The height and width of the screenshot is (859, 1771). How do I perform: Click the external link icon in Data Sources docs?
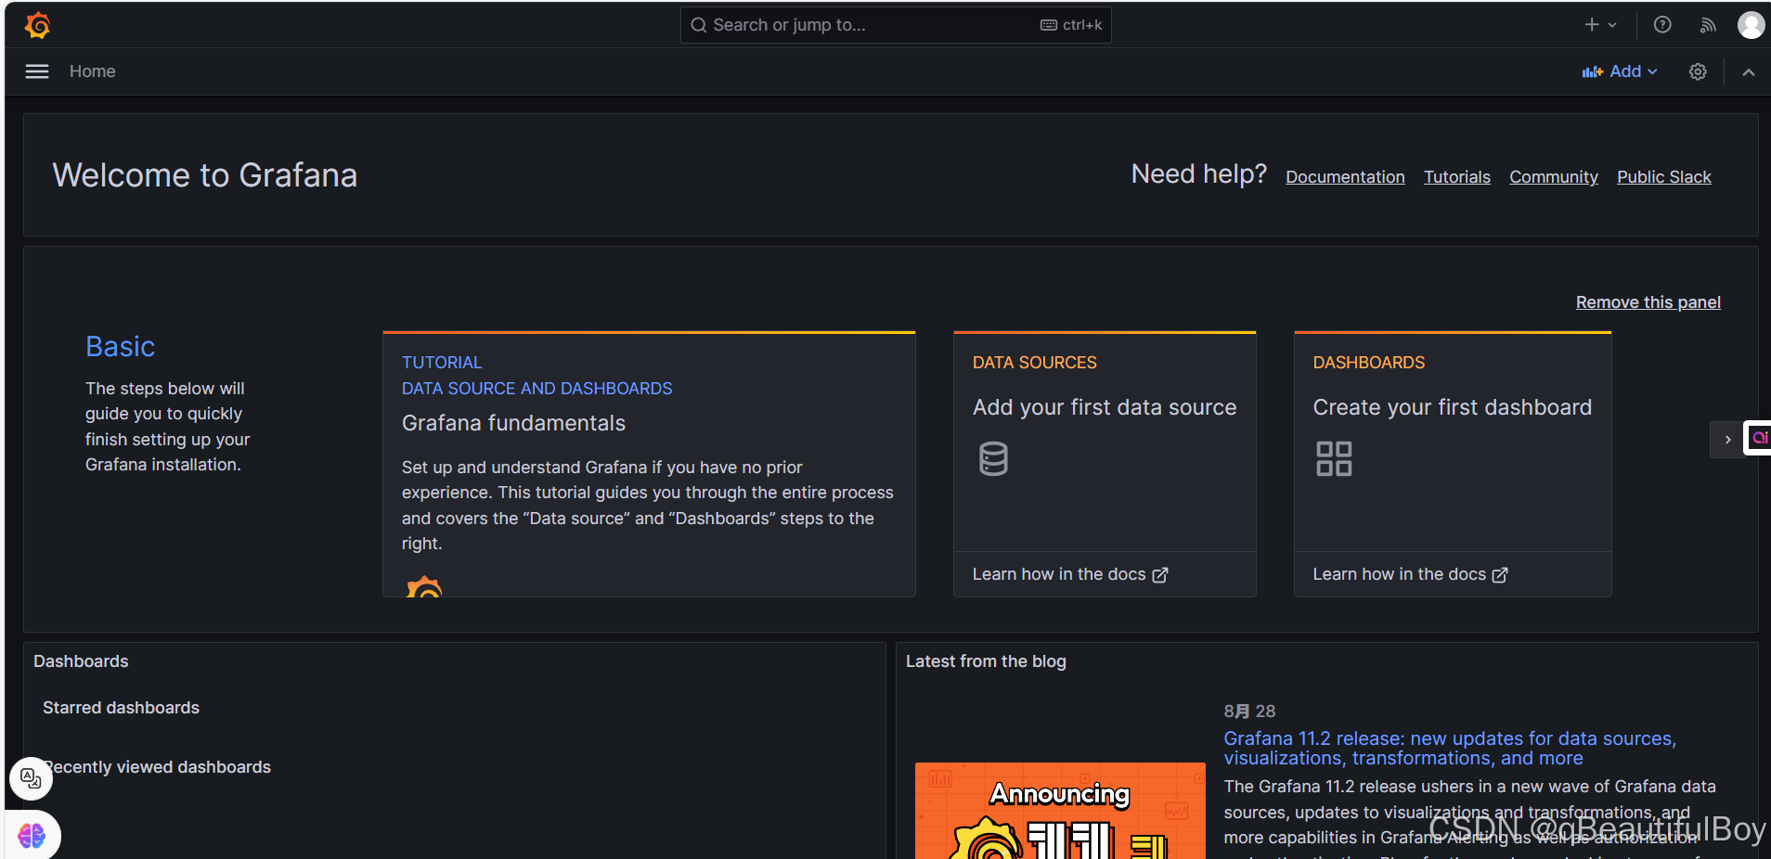point(1160,575)
